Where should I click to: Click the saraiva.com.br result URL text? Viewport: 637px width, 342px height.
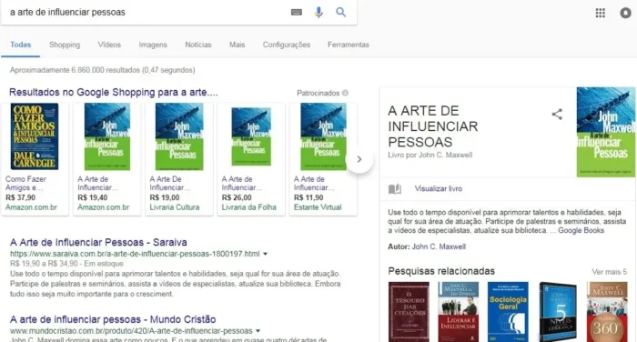(135, 254)
